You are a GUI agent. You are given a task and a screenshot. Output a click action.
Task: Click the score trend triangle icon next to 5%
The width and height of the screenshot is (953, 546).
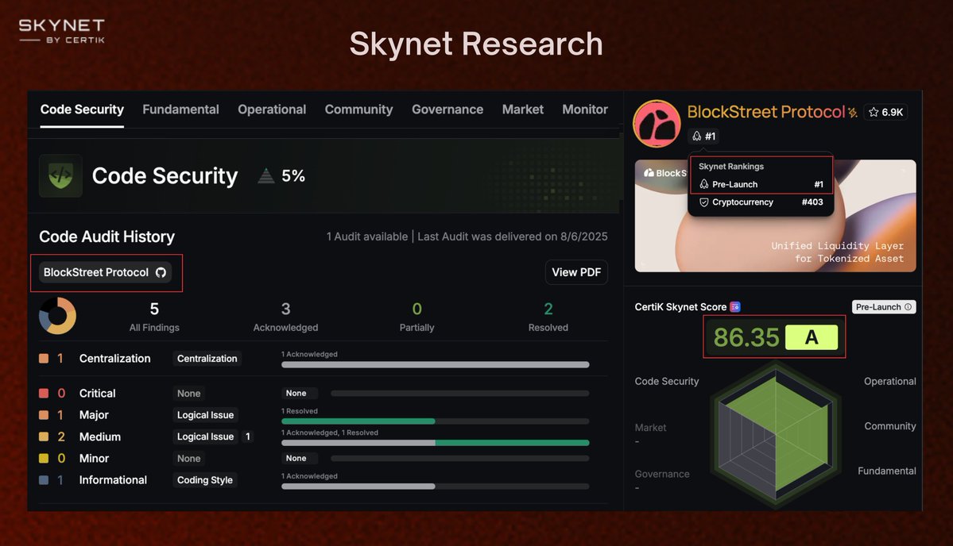point(265,176)
